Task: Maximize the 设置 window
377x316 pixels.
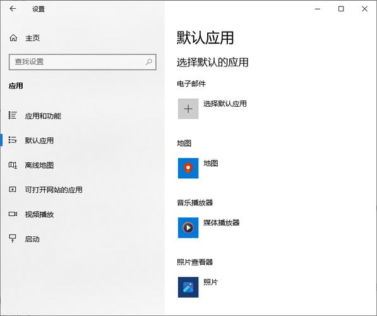Action: click(x=341, y=9)
